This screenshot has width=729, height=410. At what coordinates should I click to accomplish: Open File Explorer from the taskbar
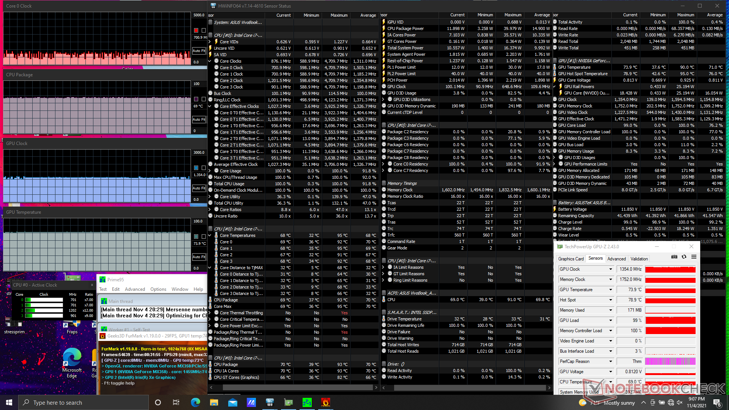tap(214, 402)
